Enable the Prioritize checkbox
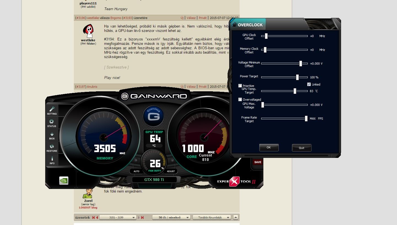 [240, 86]
